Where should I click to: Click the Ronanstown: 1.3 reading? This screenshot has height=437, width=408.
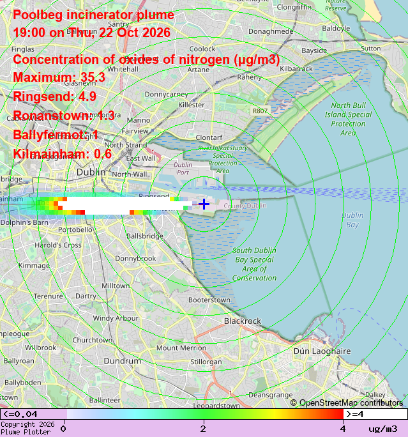click(x=64, y=116)
